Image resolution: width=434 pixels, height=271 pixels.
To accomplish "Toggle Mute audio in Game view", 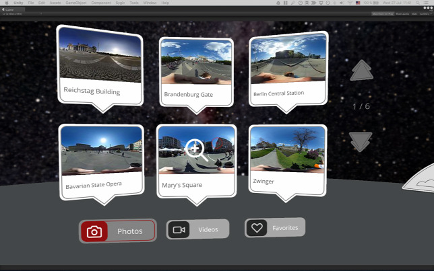I will (402, 14).
